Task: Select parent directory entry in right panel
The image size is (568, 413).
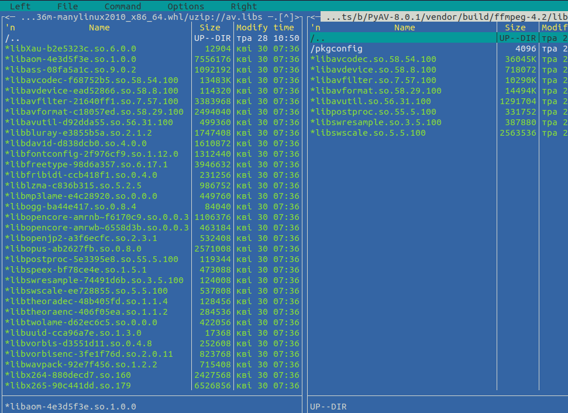Action: click(439, 38)
